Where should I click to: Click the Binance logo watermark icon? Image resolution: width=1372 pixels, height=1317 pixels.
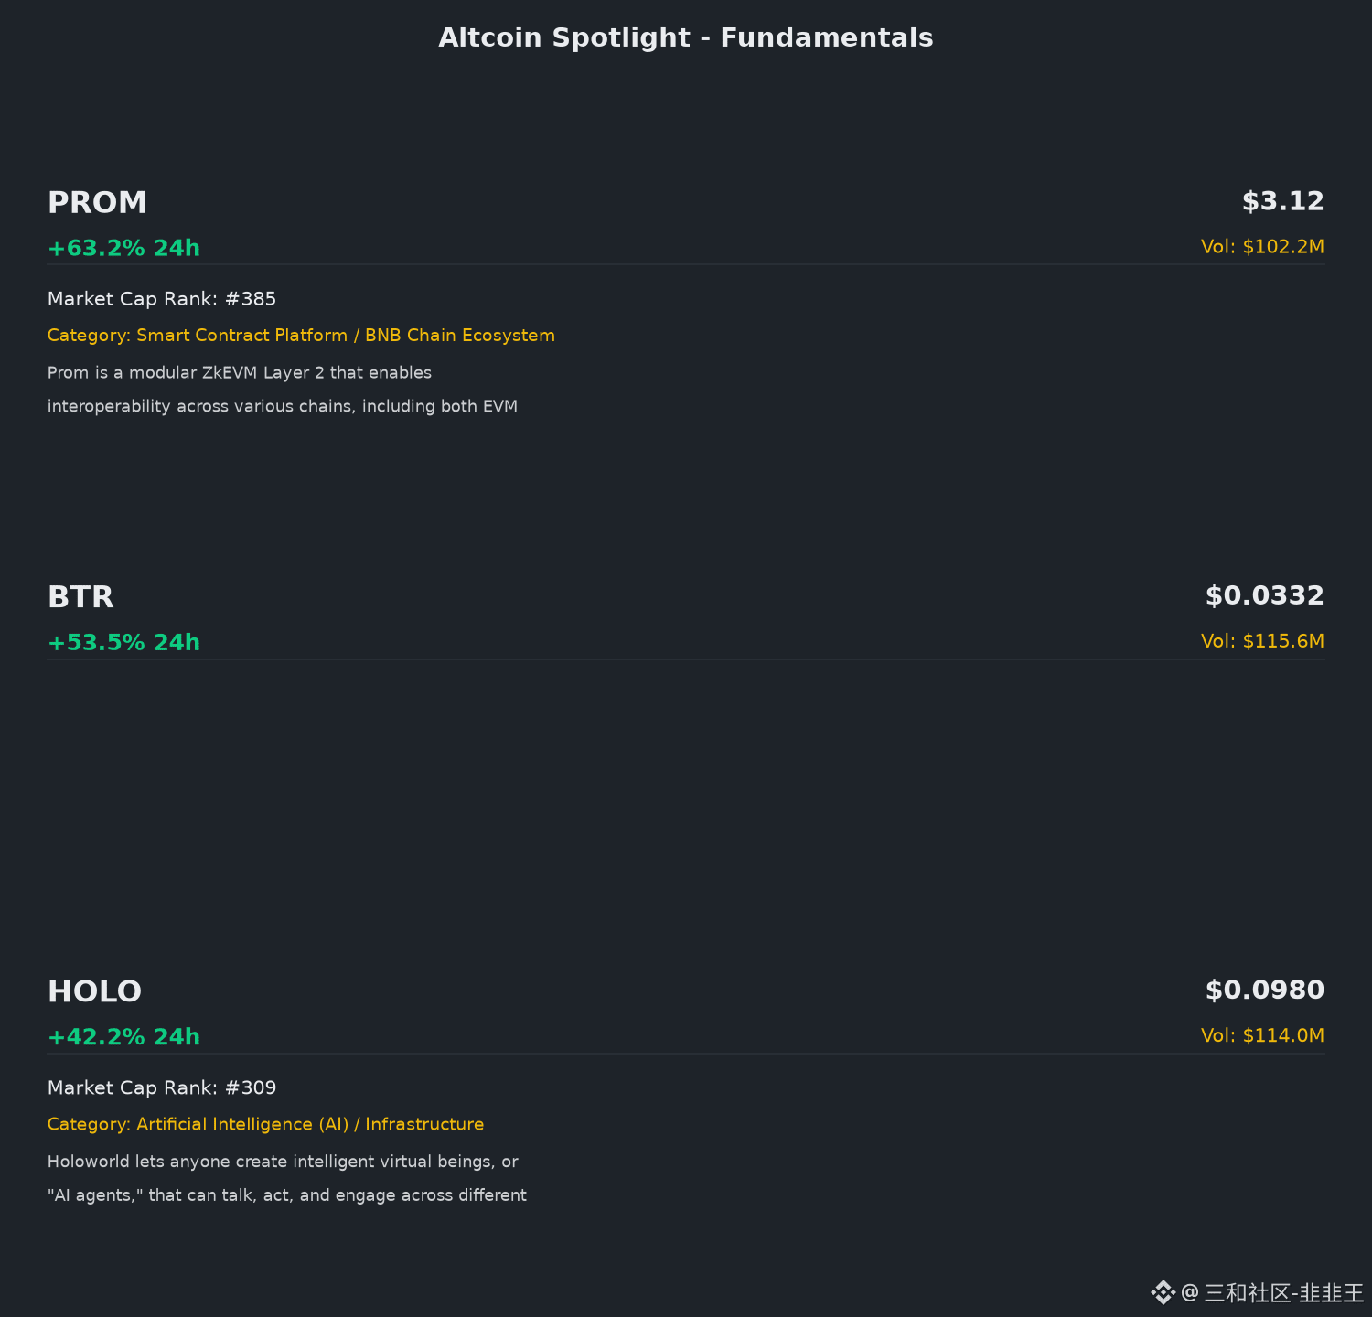pyautogui.click(x=1163, y=1292)
